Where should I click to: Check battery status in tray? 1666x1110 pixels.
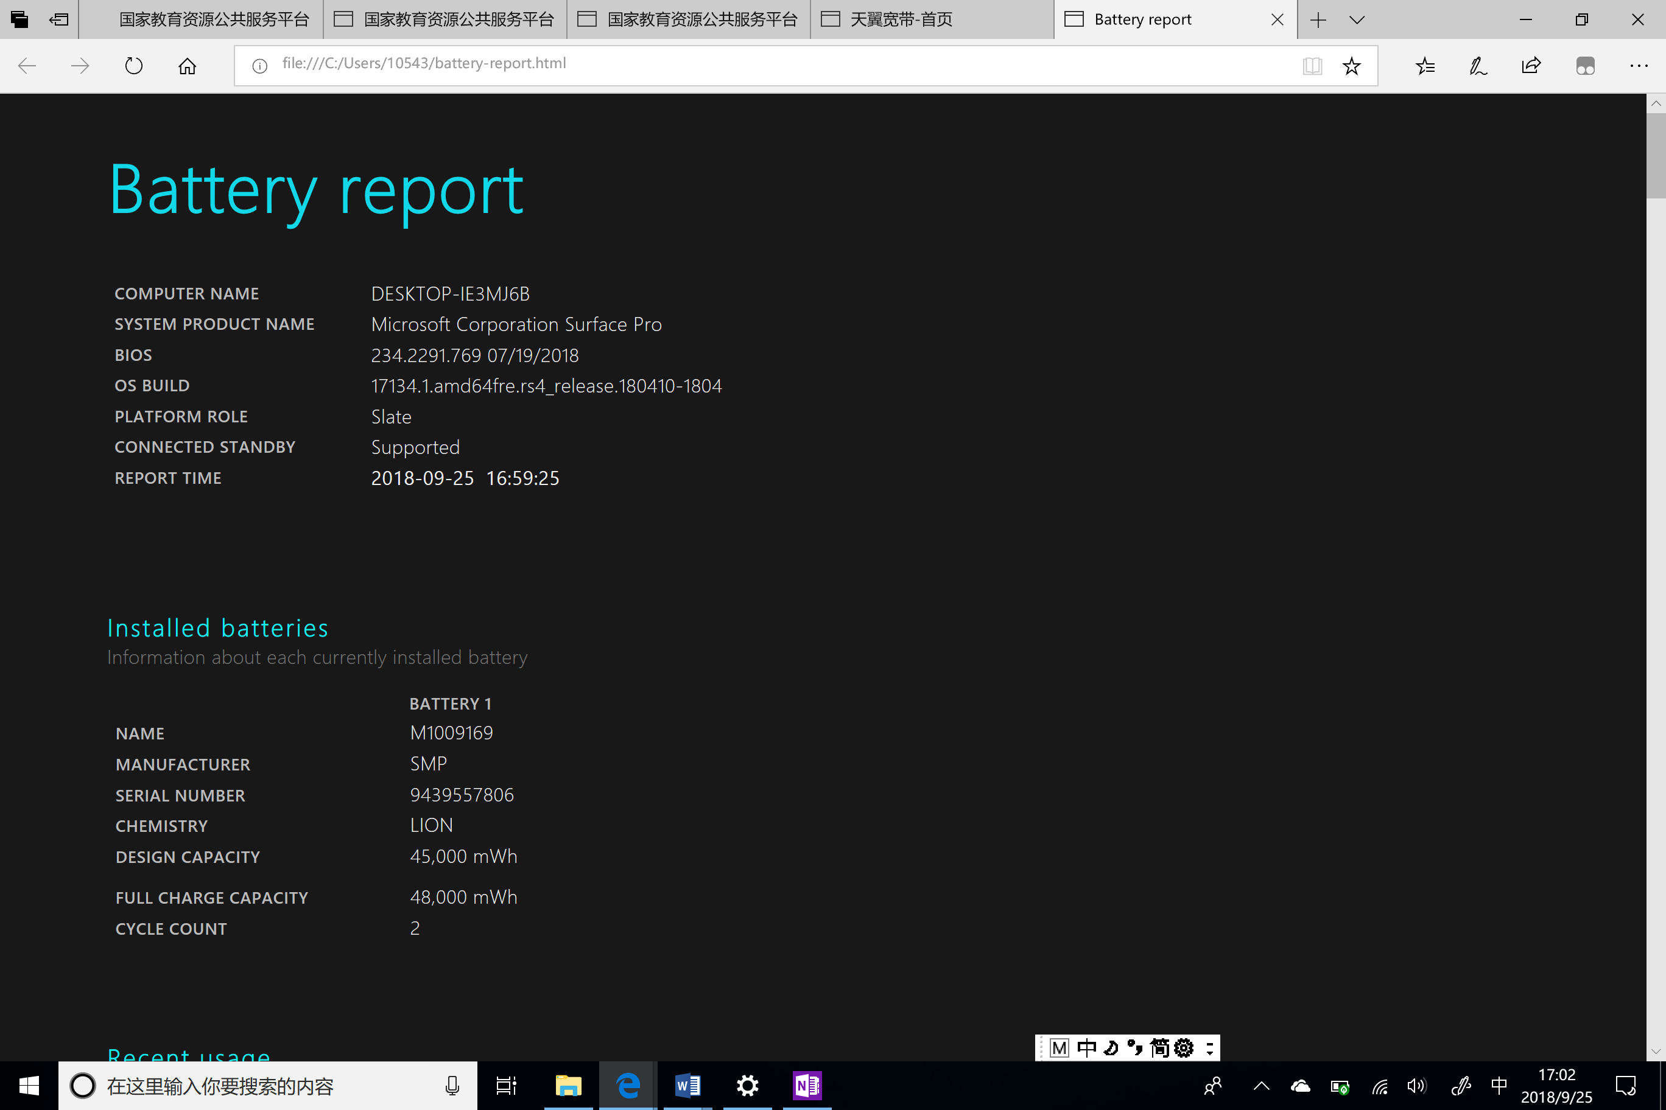[x=1340, y=1086]
